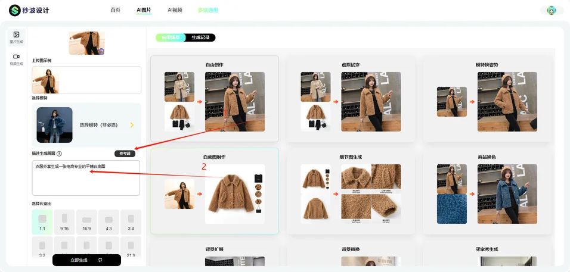570x272 pixels.
Task: Click the blue-coat model thumbnail
Action: click(x=54, y=125)
